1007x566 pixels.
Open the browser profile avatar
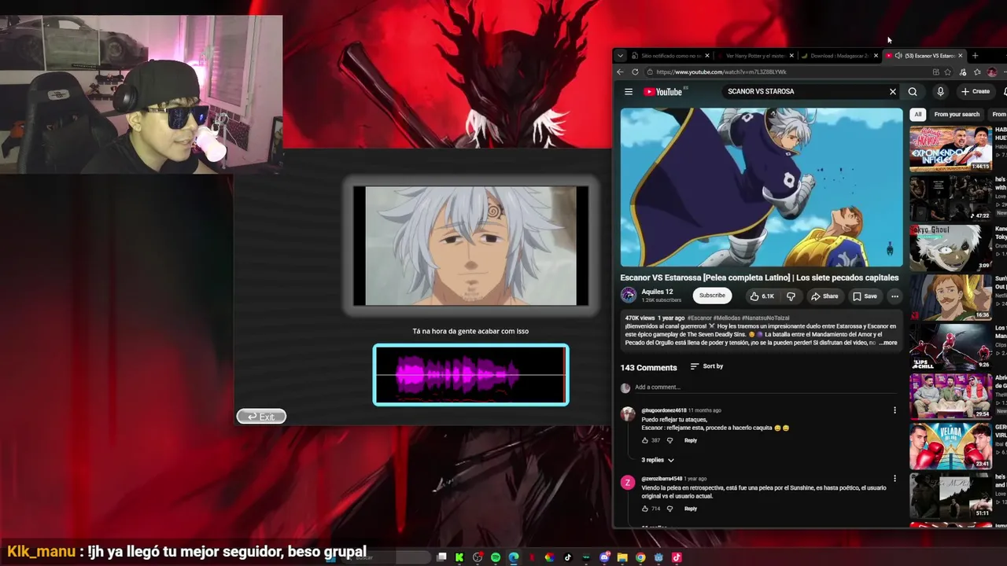(991, 72)
